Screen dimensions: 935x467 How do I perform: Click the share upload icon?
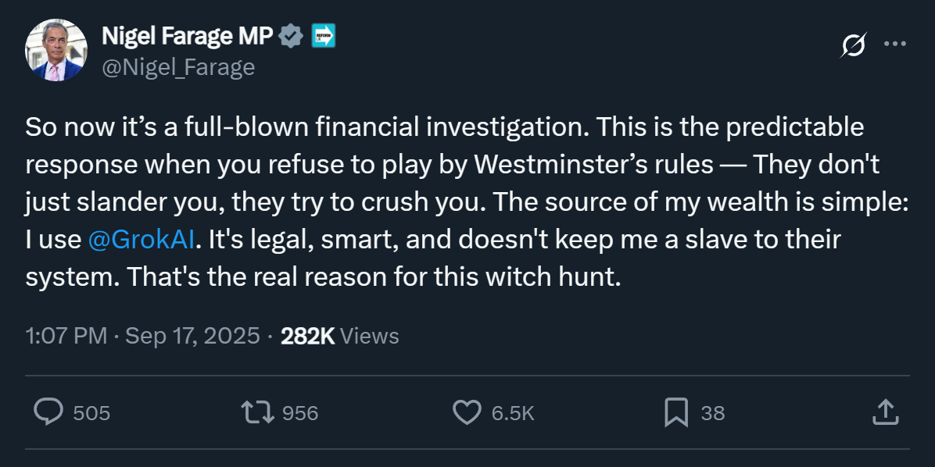click(x=883, y=412)
